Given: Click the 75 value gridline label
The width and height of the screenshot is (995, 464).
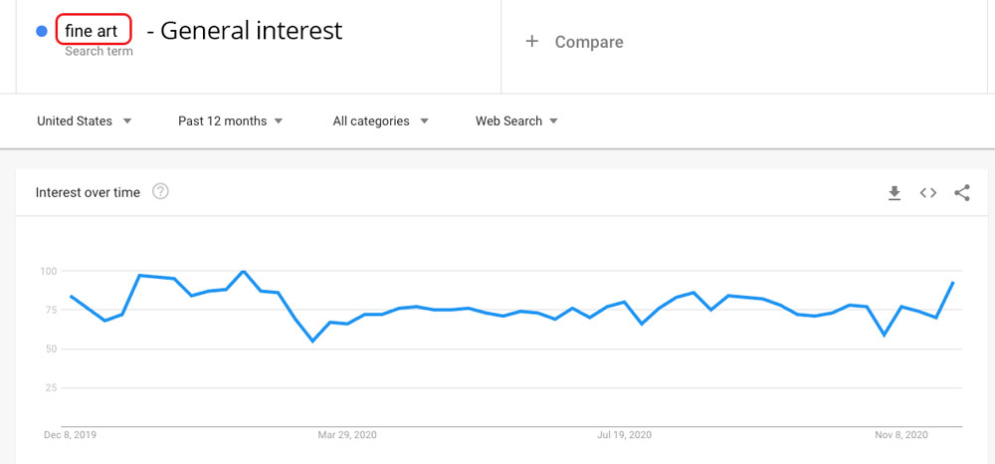Looking at the screenshot, I should pos(50,310).
